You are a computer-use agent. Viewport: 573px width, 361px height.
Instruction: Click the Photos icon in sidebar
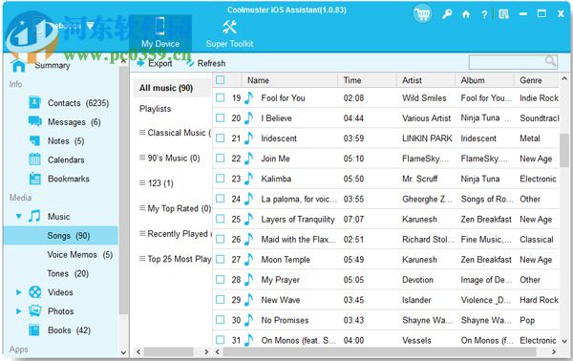click(x=34, y=311)
